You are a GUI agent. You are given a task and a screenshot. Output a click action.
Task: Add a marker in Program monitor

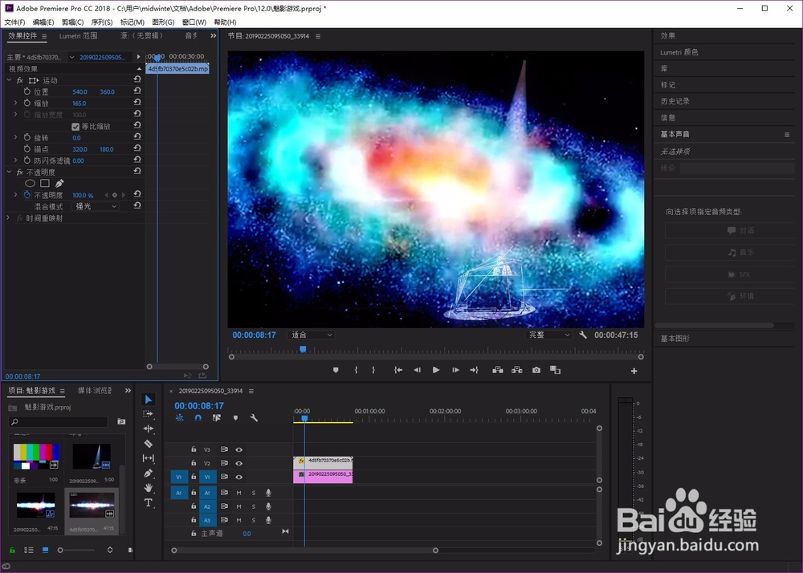[336, 370]
